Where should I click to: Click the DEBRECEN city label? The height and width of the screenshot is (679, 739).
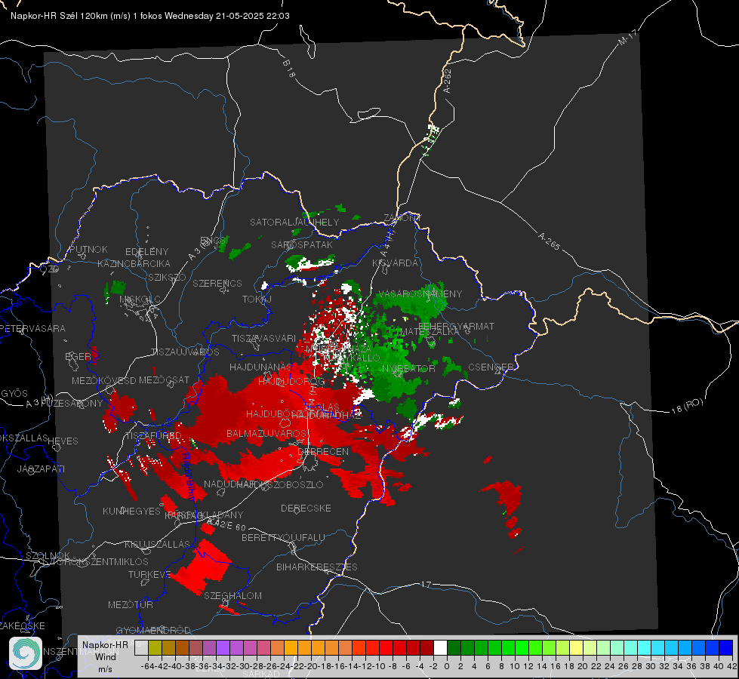tap(323, 451)
